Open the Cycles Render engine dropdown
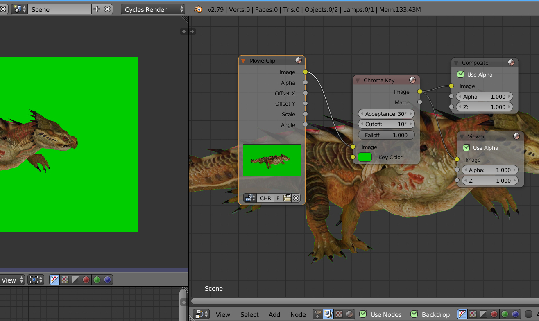The height and width of the screenshot is (321, 539). pos(154,9)
